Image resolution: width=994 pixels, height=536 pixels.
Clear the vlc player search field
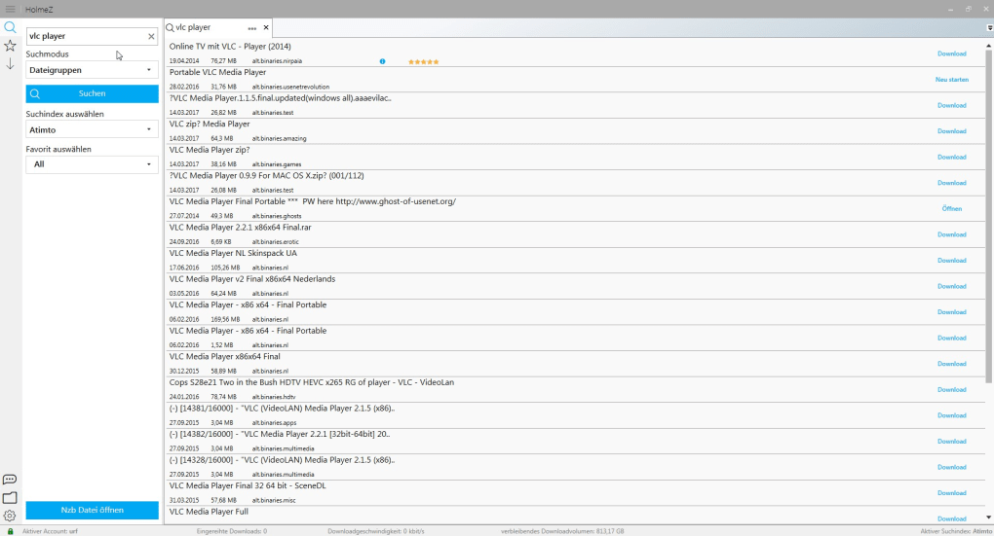(151, 36)
